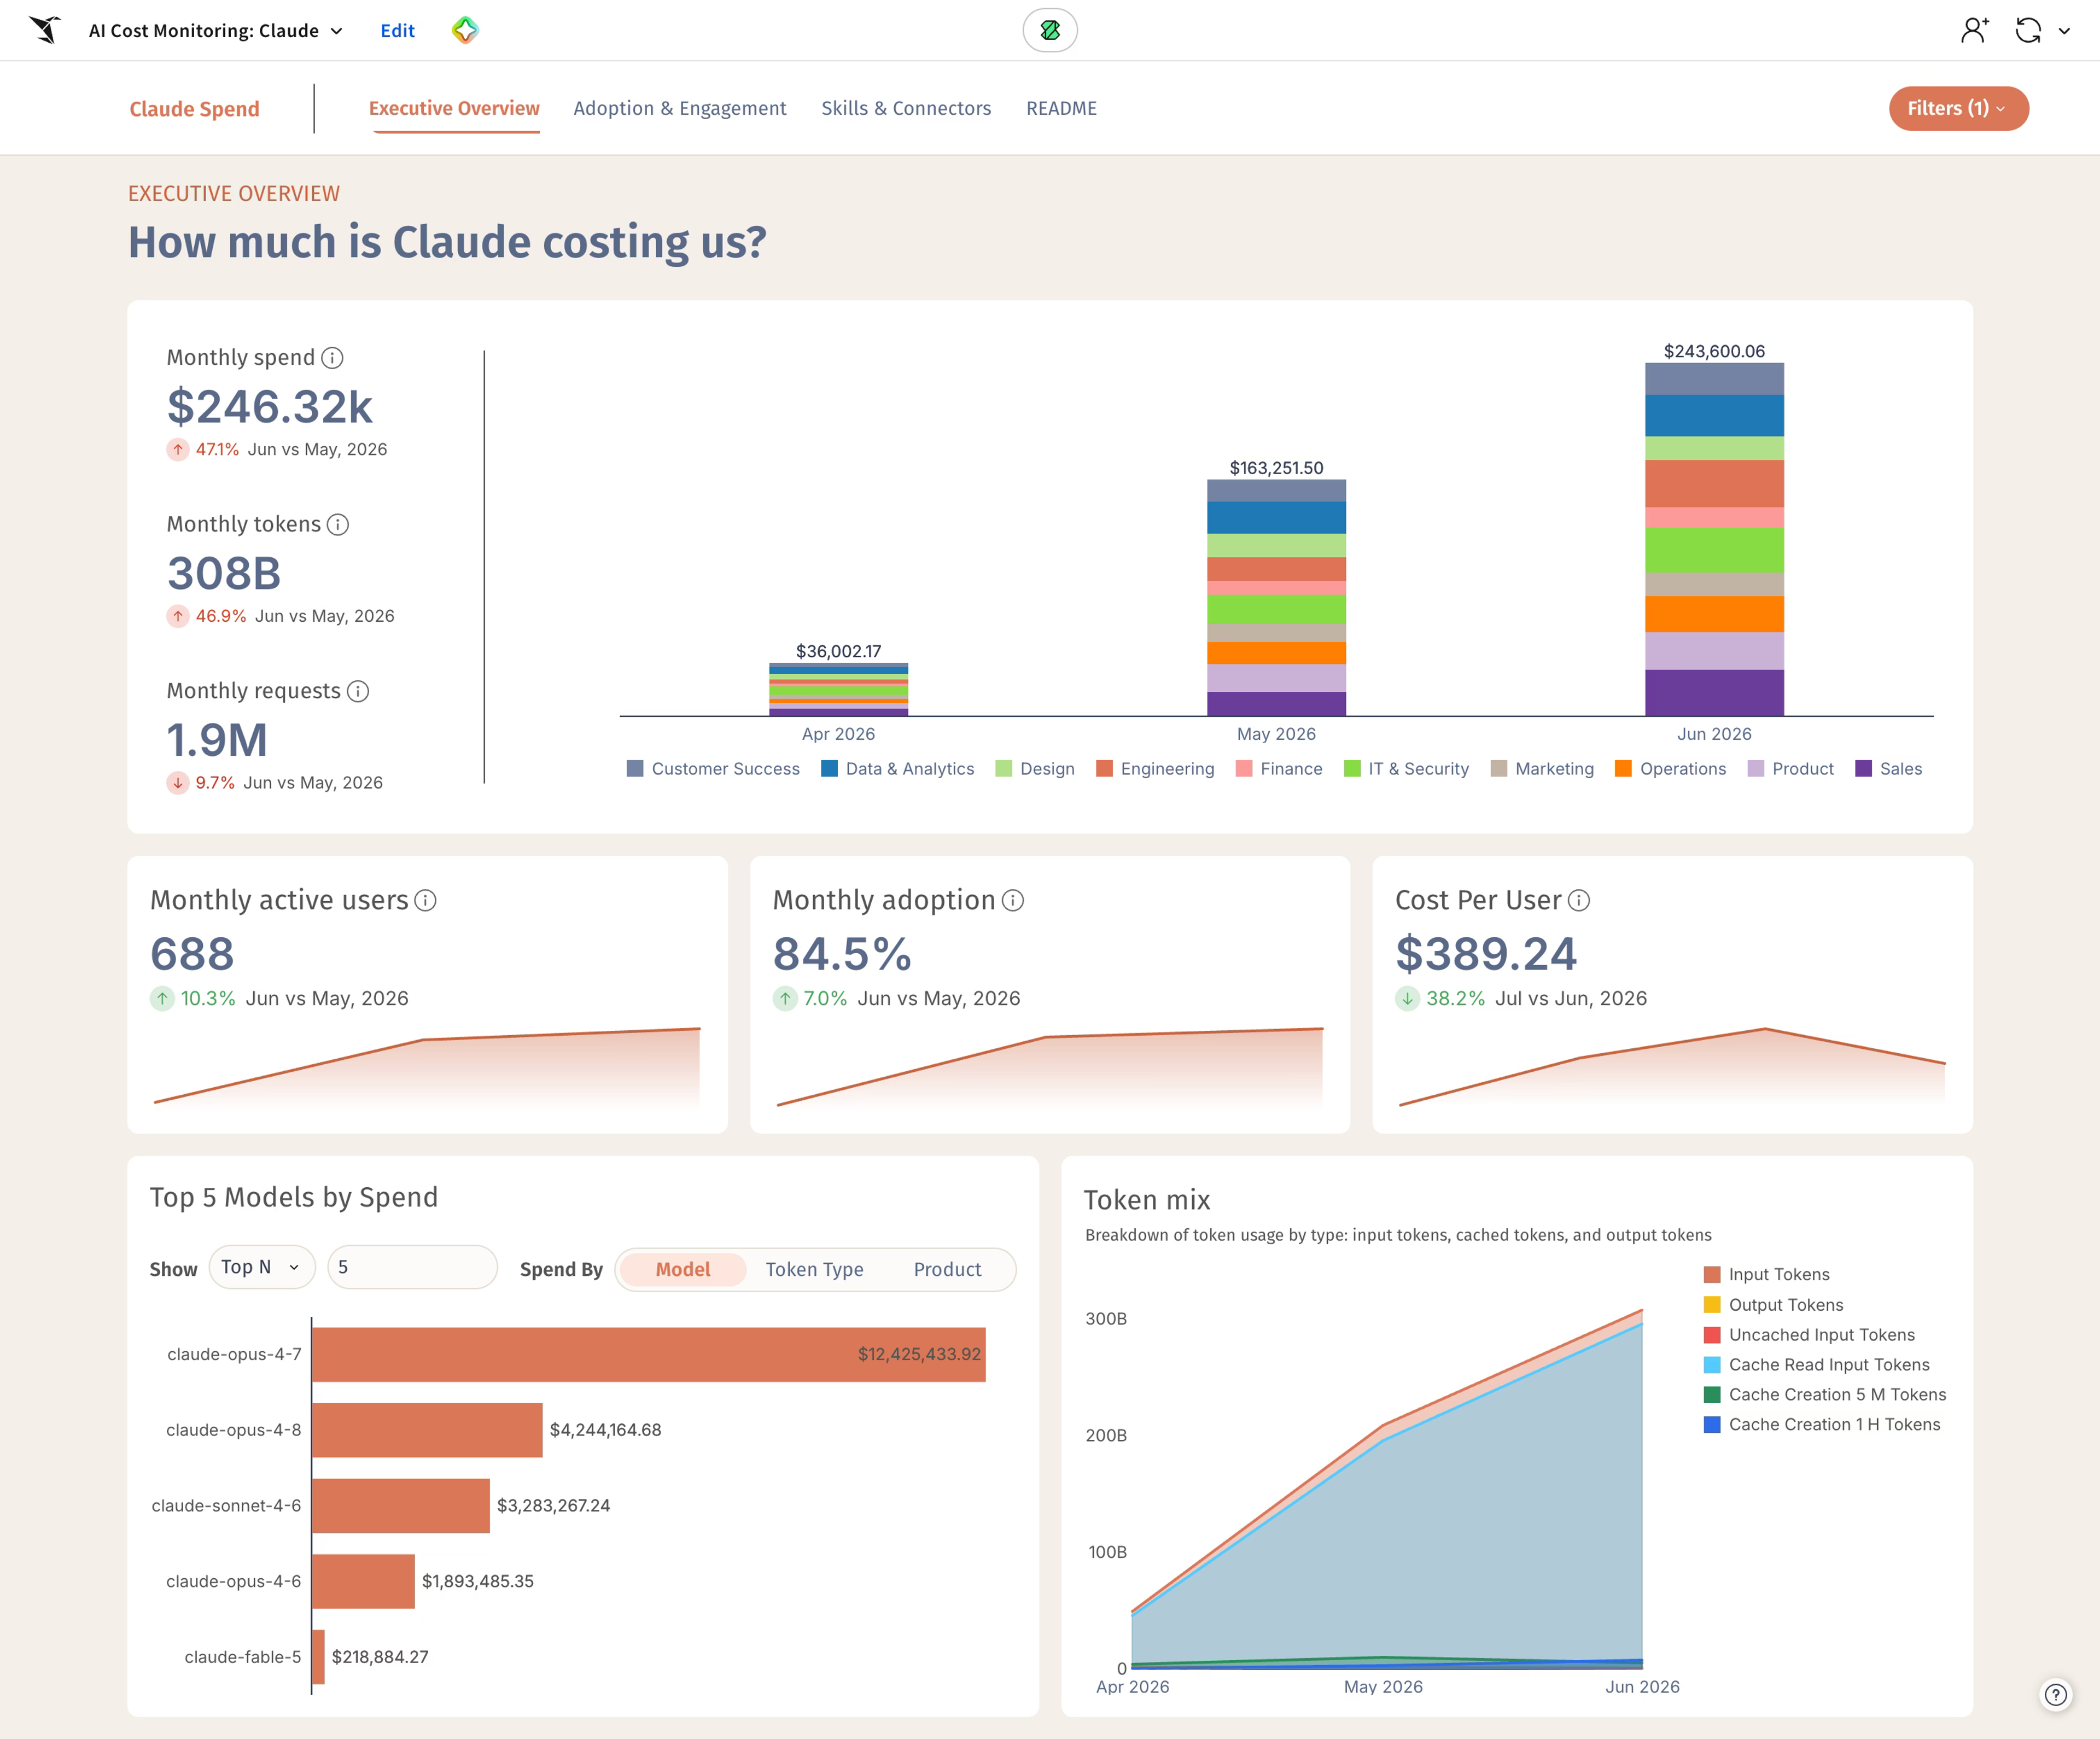The image size is (2100, 1739).
Task: Click the $246.32k monthly spend value
Action: click(270, 407)
